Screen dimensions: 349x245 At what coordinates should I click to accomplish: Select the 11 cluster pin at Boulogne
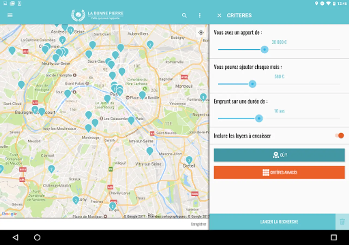pyautogui.click(x=35, y=110)
